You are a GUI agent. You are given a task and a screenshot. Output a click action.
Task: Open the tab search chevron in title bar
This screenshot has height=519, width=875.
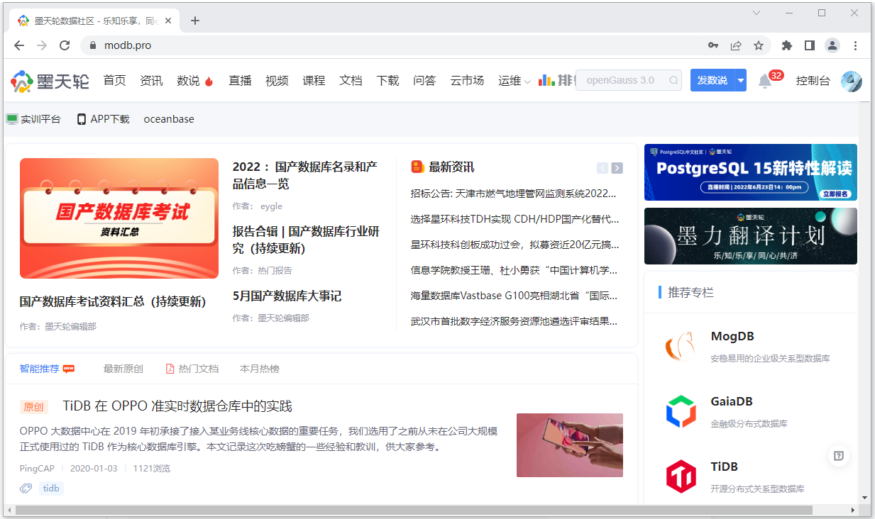(756, 13)
